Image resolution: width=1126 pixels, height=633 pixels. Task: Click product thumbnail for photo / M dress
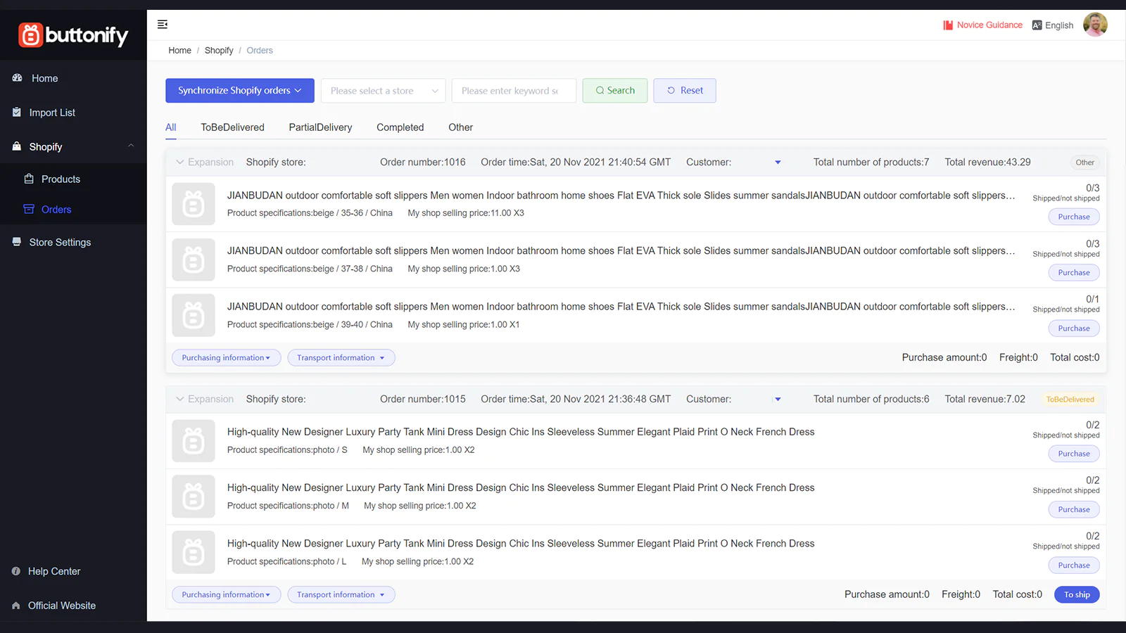[194, 497]
